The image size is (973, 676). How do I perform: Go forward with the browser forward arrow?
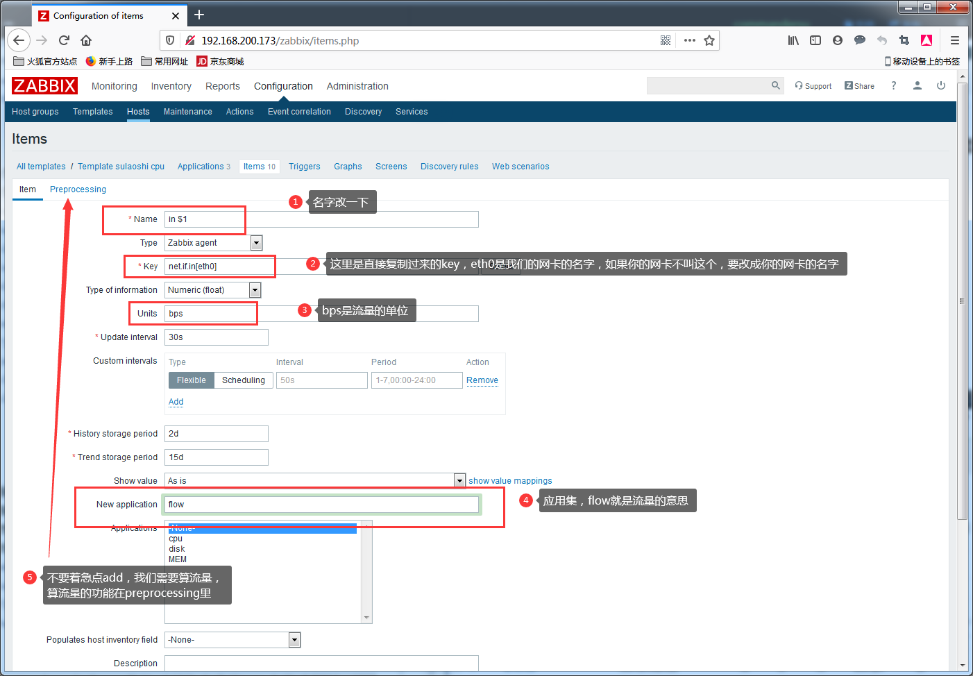pyautogui.click(x=42, y=40)
